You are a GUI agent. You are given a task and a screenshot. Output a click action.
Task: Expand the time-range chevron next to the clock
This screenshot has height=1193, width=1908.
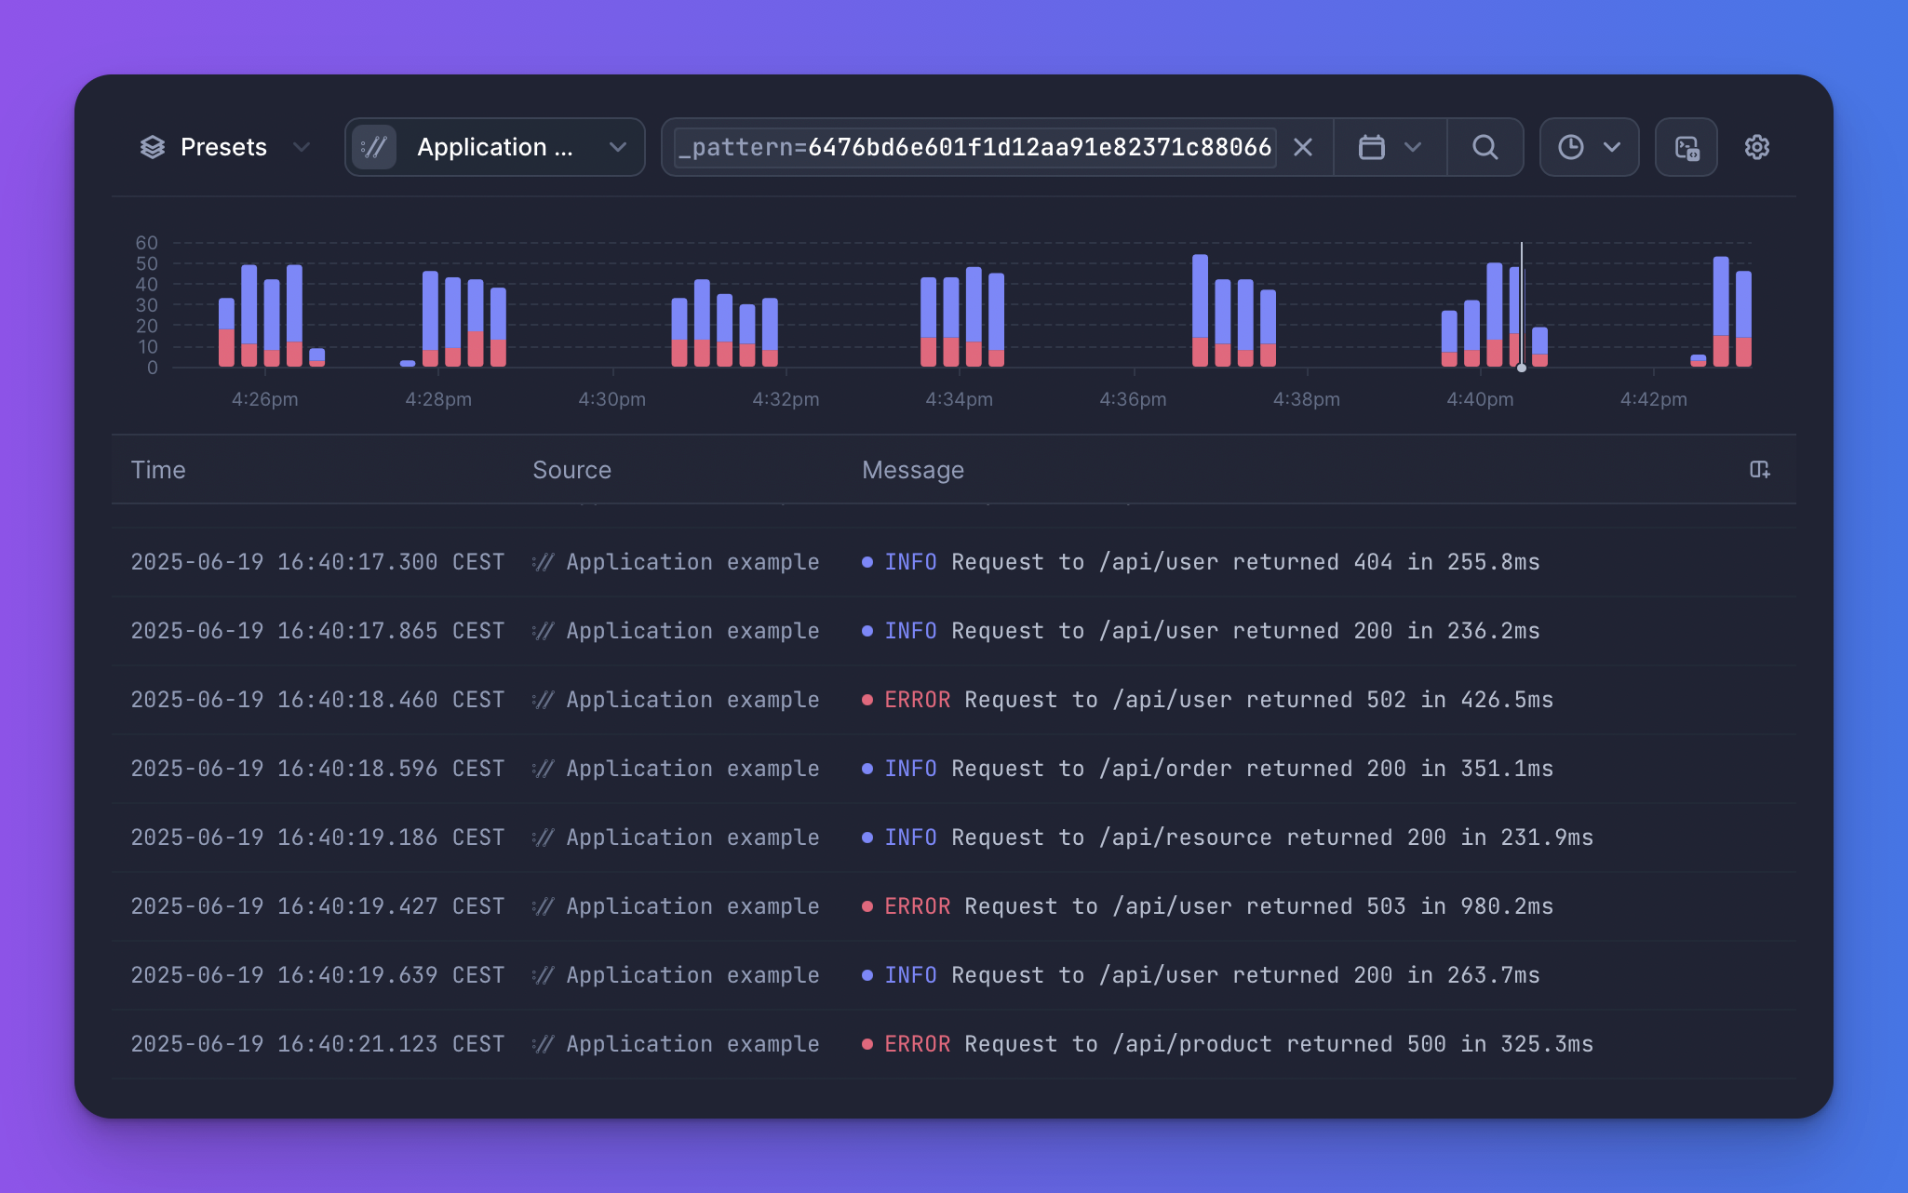pyautogui.click(x=1611, y=147)
